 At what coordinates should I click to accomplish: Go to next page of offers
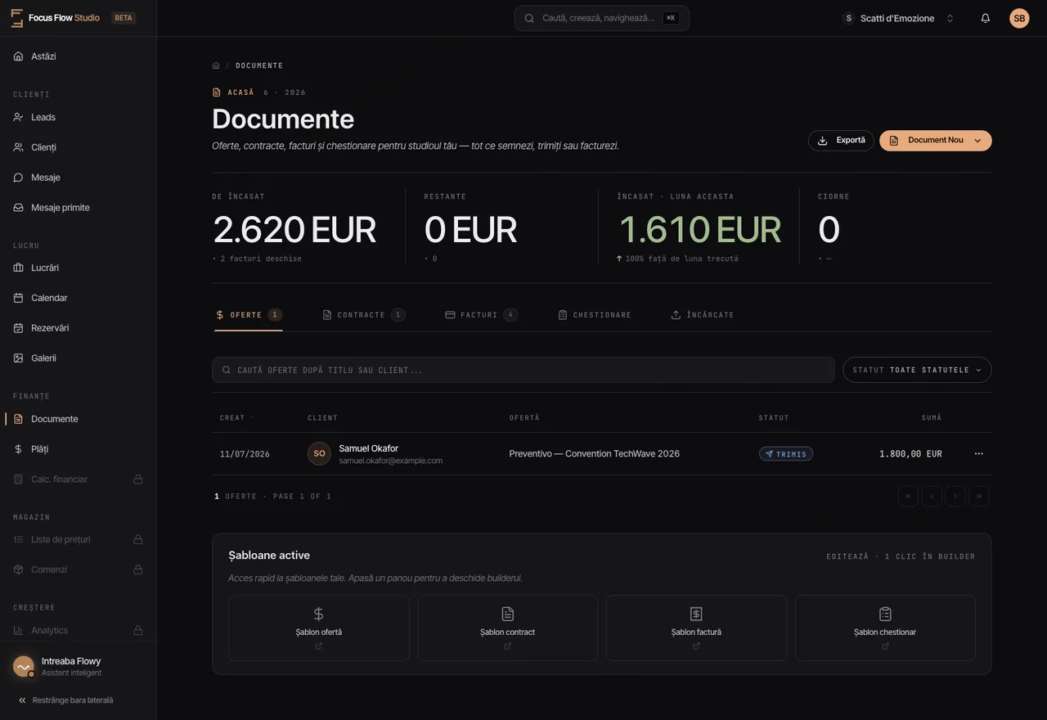pyautogui.click(x=955, y=496)
